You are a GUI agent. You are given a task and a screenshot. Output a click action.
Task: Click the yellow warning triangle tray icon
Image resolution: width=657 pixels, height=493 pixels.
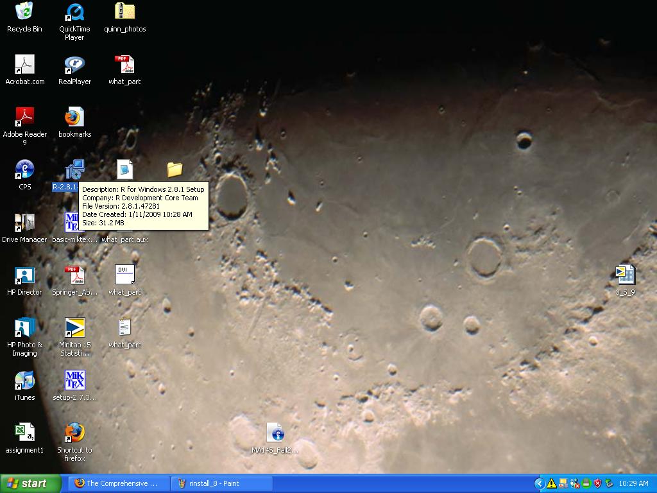551,483
